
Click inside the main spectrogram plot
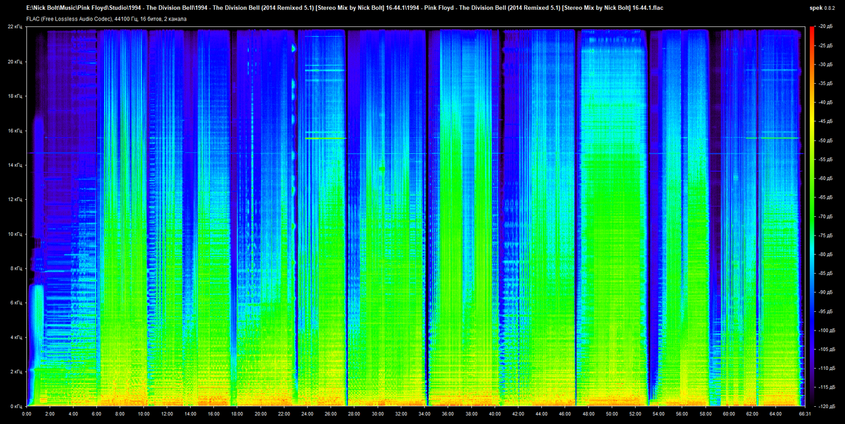coord(415,216)
